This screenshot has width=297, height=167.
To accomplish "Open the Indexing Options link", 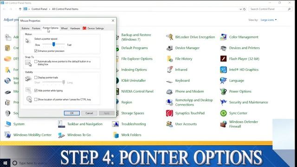I will tap(134, 70).
